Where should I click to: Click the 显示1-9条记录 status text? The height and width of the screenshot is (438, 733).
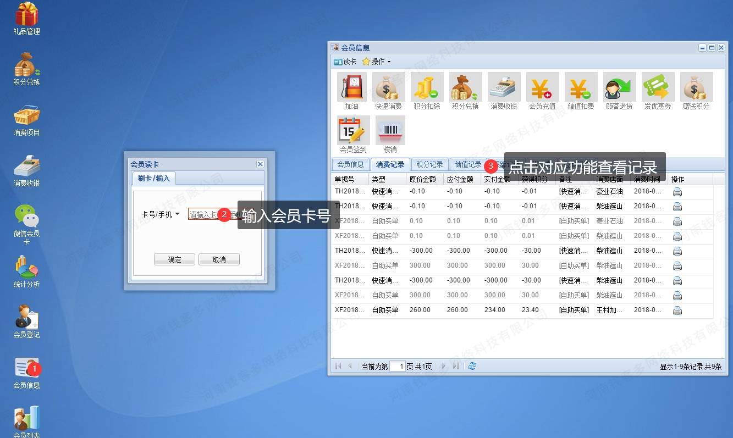tap(691, 367)
